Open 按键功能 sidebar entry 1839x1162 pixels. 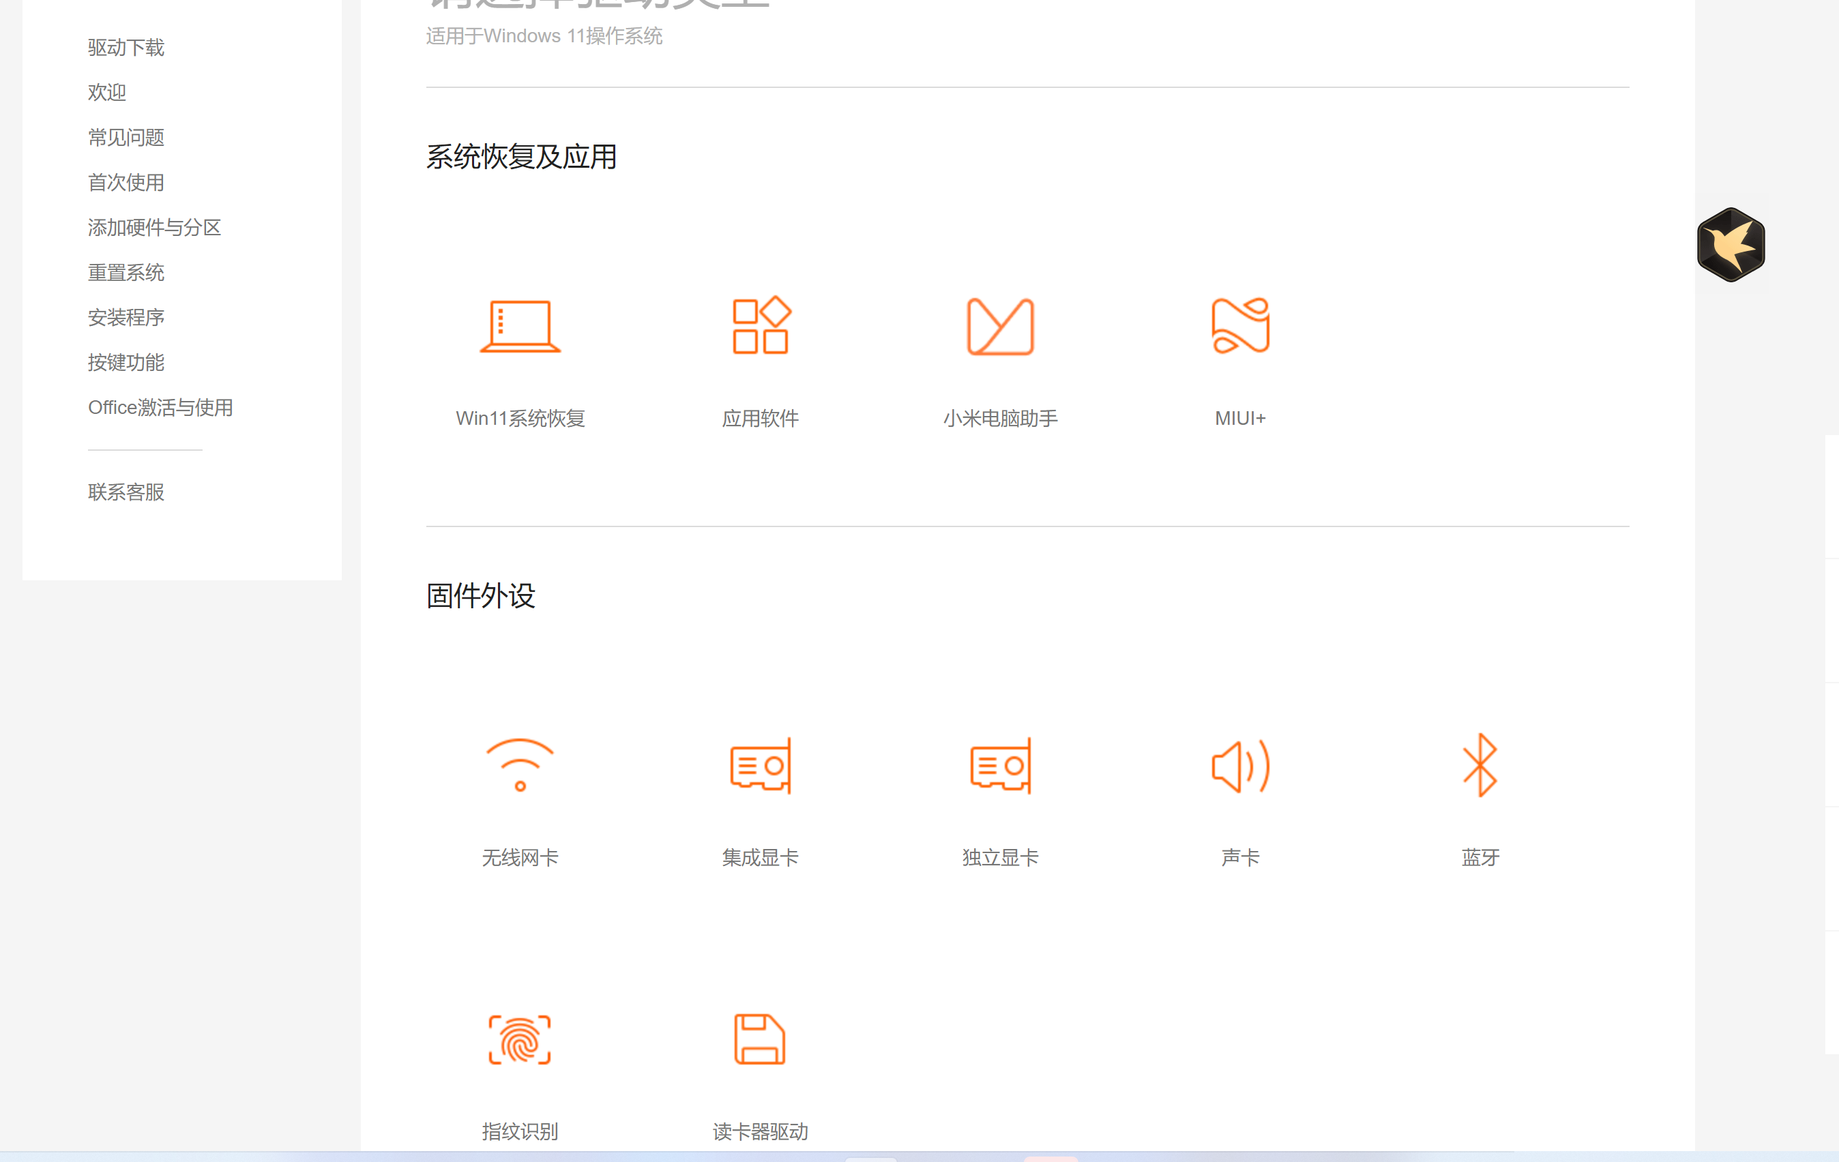[126, 363]
